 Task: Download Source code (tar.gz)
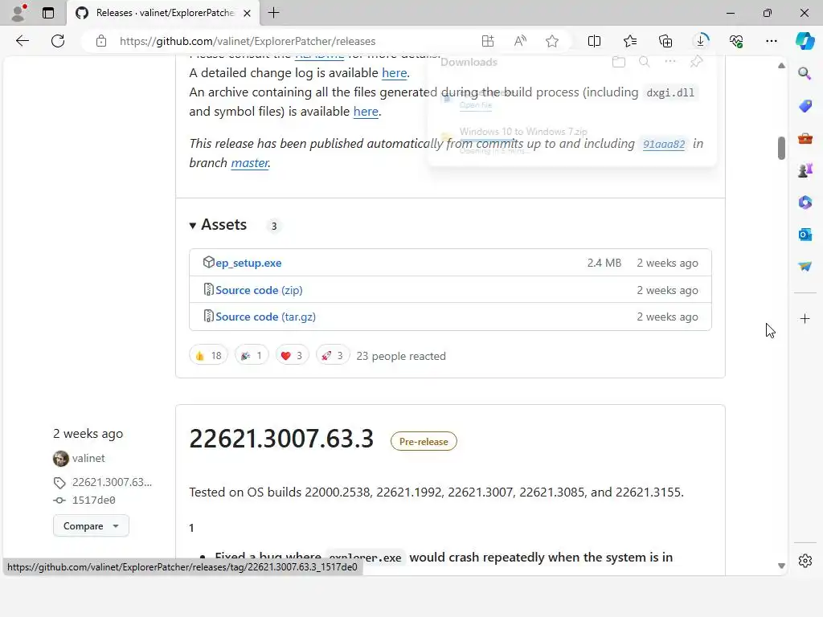coord(265,317)
